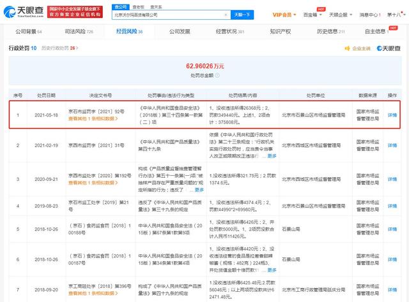Click the red government-record banner beside logo
Screen dimensions: 409x302
point(77,12)
